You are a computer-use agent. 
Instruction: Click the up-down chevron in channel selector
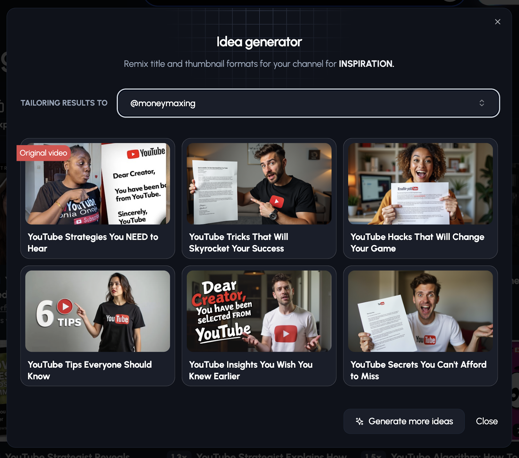pos(482,103)
